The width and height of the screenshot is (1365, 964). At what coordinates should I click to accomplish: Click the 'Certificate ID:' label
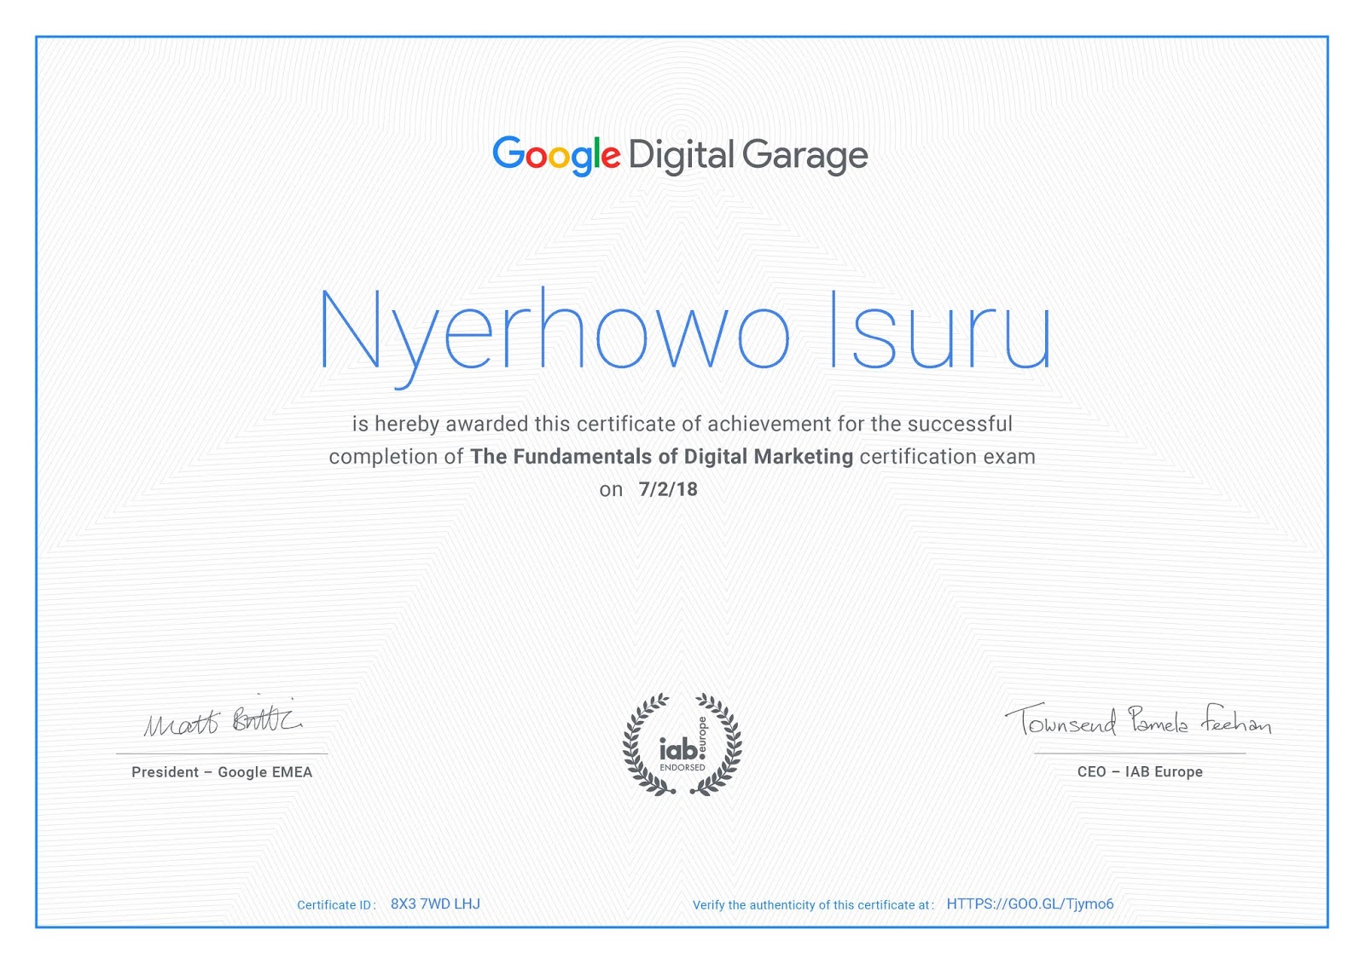coord(336,905)
